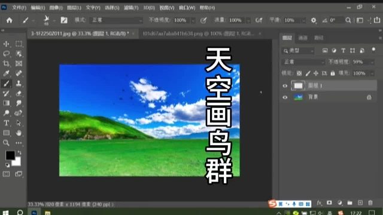The width and height of the screenshot is (383, 215).
Task: Expand the opacity 100% dropdown arrow
Action: click(193, 20)
